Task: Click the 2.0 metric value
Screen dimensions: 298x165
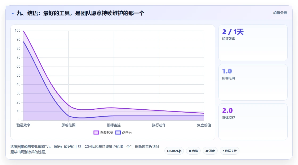Action: [x=227, y=110]
